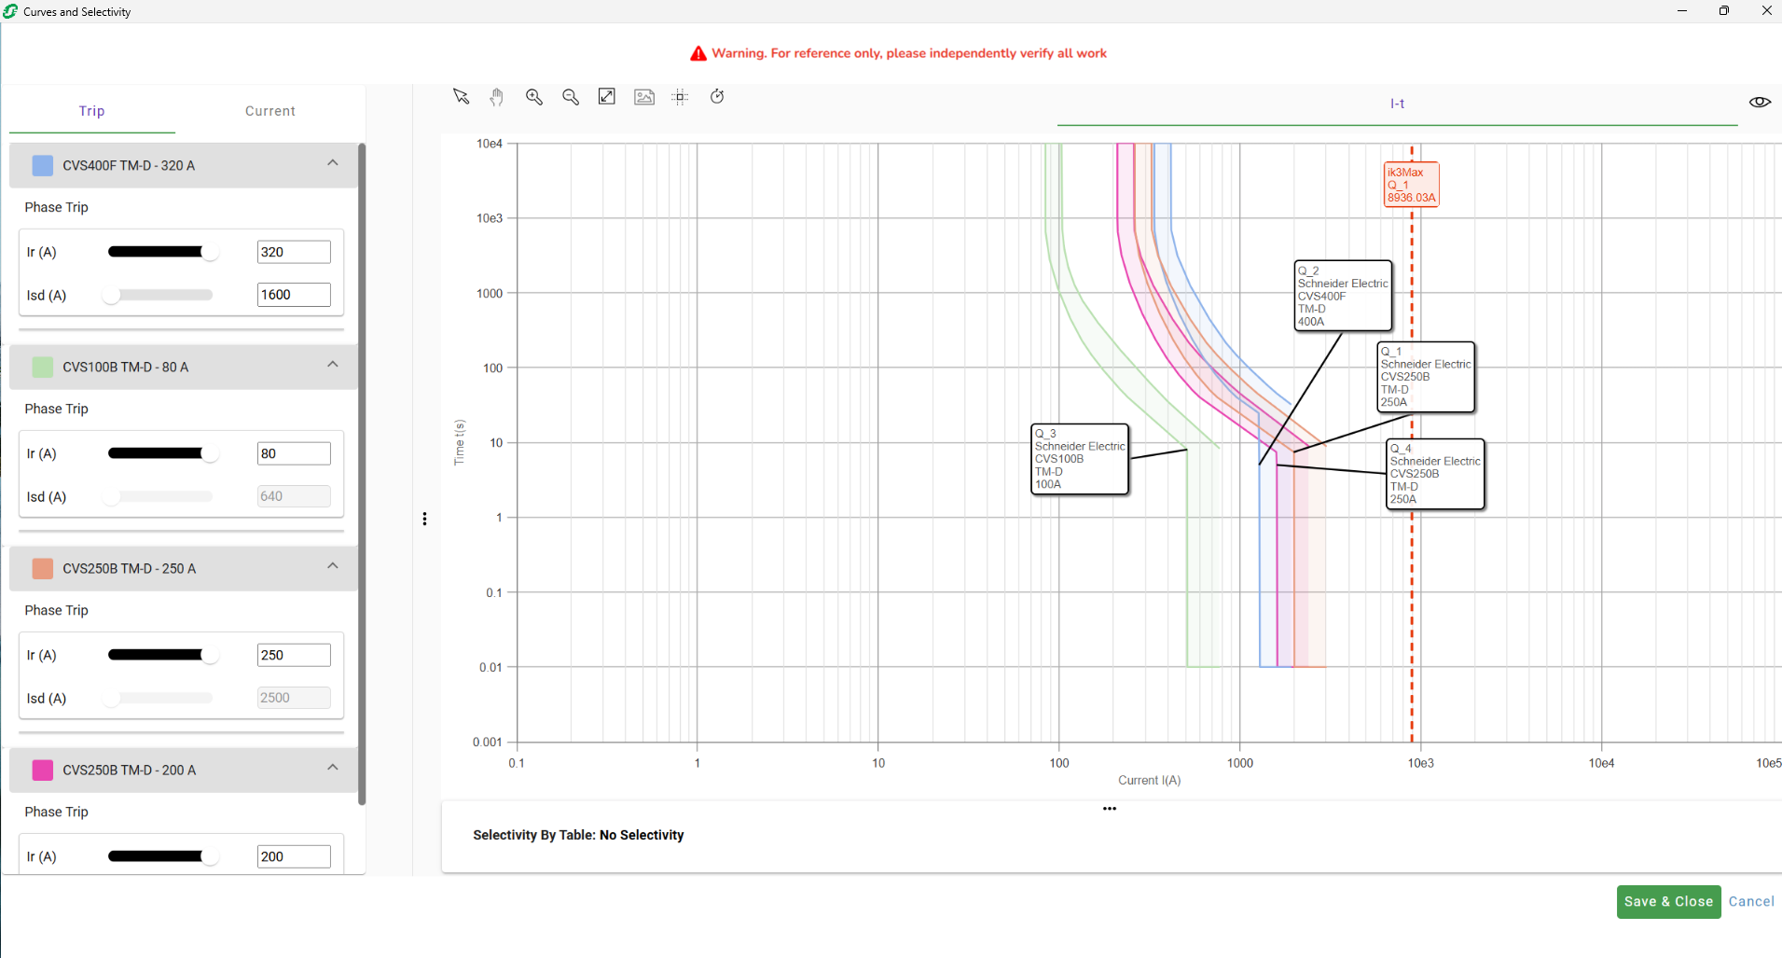Viewport: 1782px width, 958px height.
Task: Click the Isd slider for CVS400F breaker
Action: coord(160,295)
